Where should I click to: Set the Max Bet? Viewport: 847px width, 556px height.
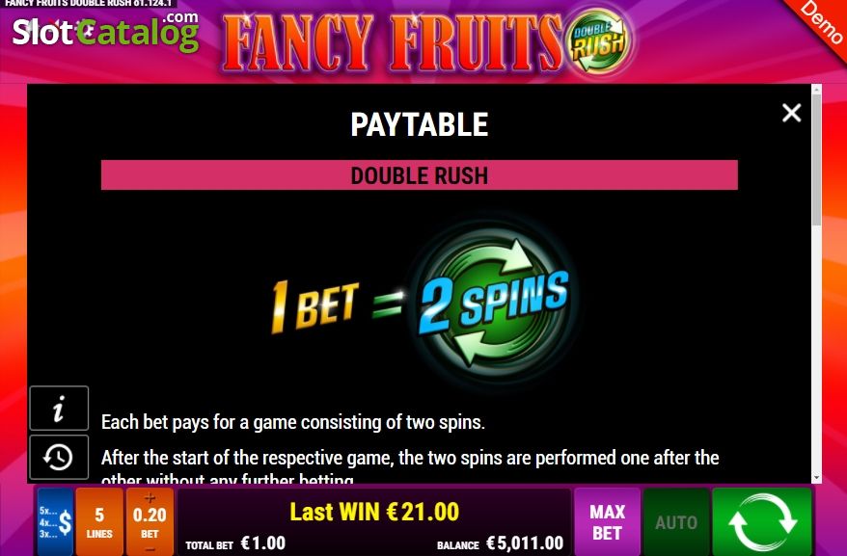[x=607, y=521]
